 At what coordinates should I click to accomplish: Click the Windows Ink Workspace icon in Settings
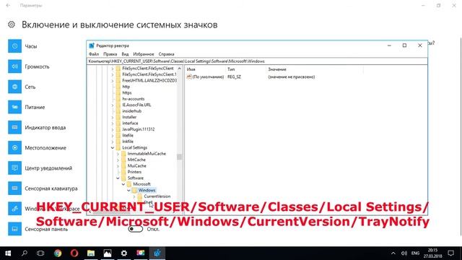[x=14, y=209]
